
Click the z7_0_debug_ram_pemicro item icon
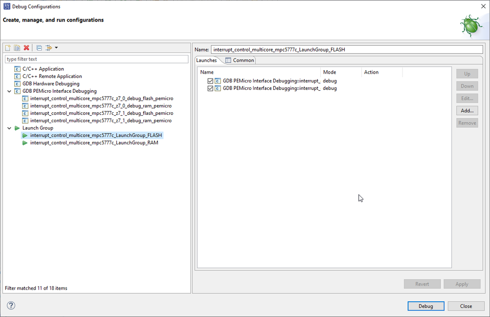point(25,106)
